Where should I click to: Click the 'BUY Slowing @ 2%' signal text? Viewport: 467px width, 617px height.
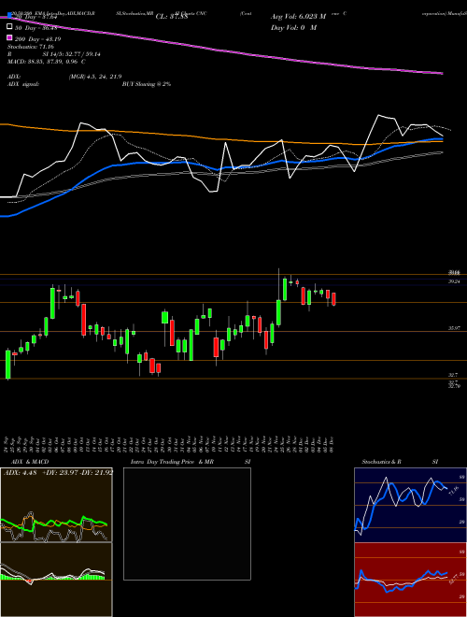[147, 84]
